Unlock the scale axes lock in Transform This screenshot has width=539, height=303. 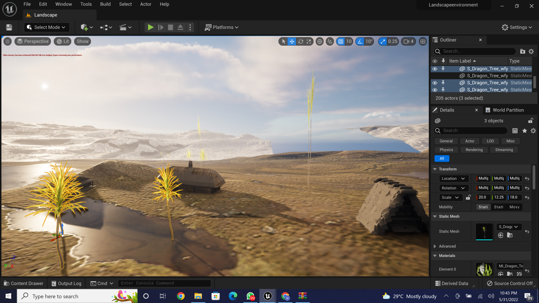pyautogui.click(x=468, y=197)
